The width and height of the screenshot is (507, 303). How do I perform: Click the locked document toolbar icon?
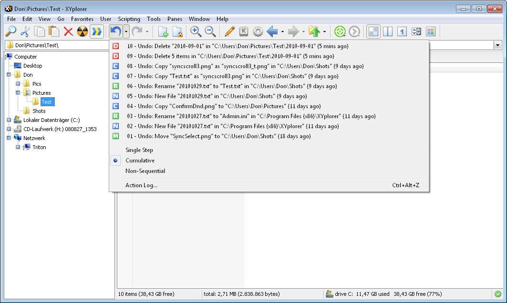[x=177, y=31]
